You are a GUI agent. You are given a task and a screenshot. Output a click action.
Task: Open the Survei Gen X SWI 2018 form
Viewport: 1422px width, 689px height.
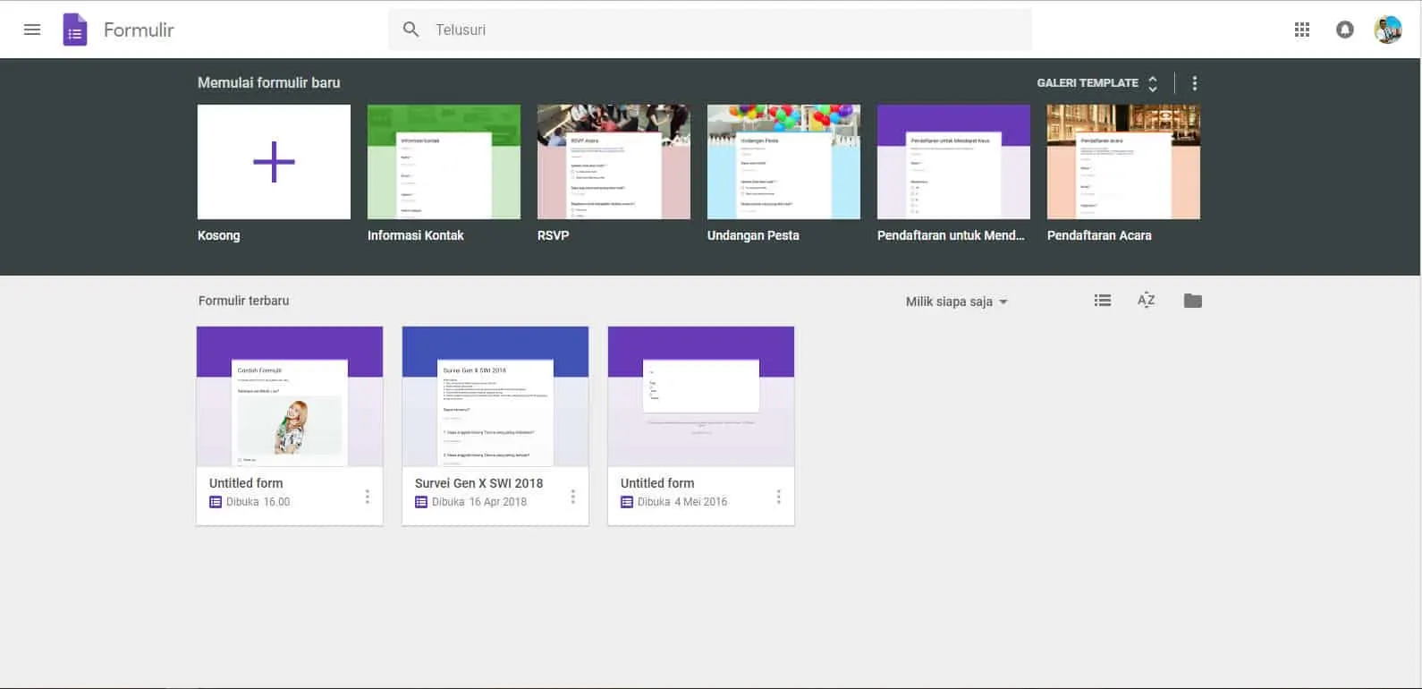(x=495, y=396)
